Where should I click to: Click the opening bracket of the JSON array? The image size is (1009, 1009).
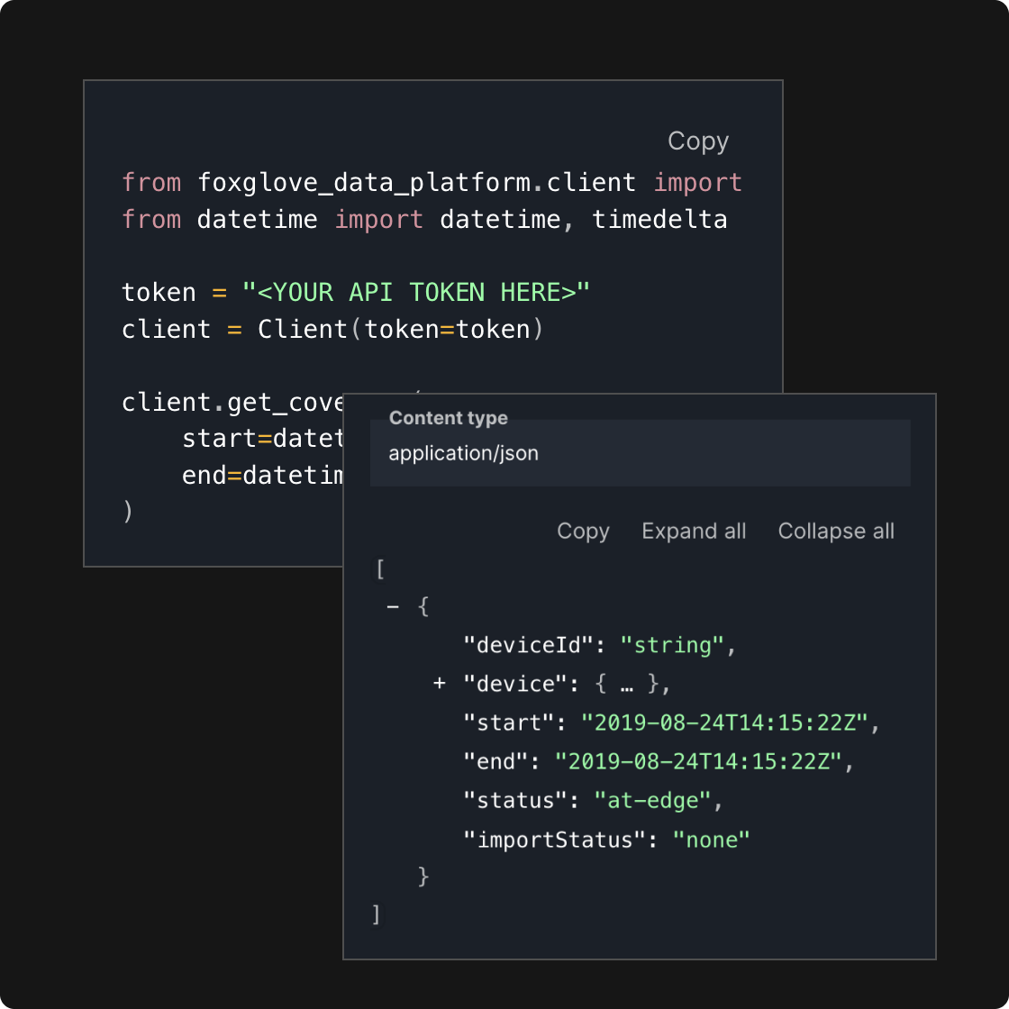point(378,568)
